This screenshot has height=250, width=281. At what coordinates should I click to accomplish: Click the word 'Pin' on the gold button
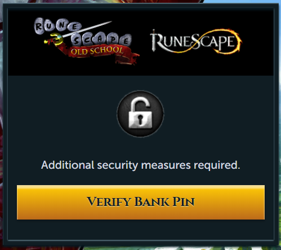[184, 202]
